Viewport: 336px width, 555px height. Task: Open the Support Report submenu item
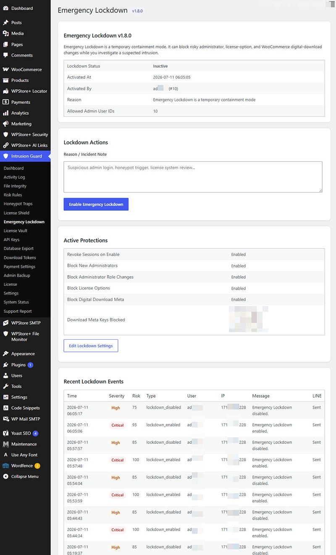click(18, 312)
